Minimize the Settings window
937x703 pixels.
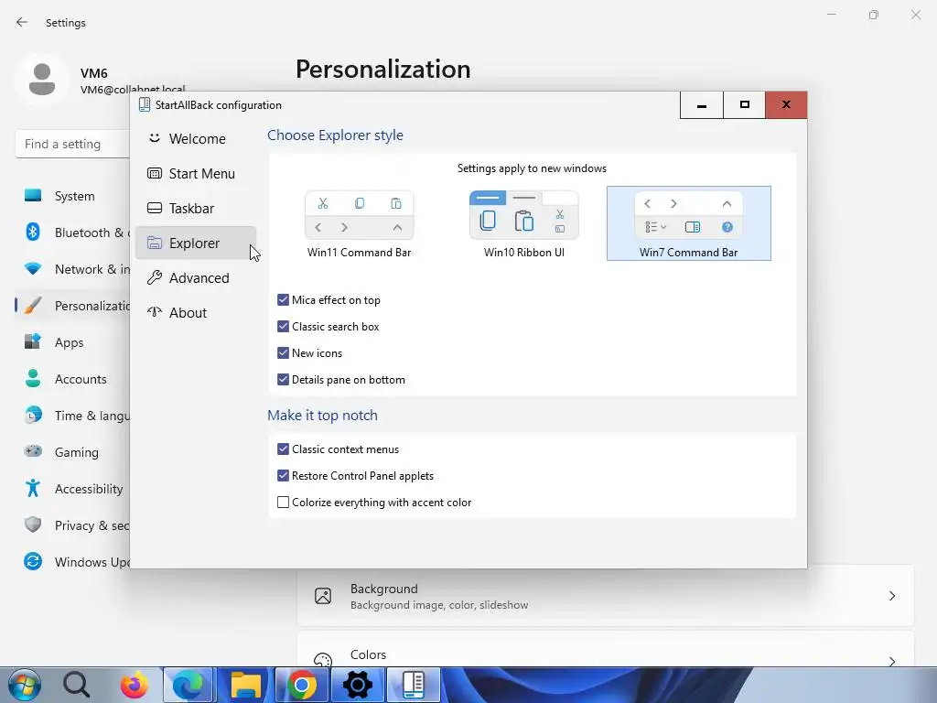(x=831, y=15)
